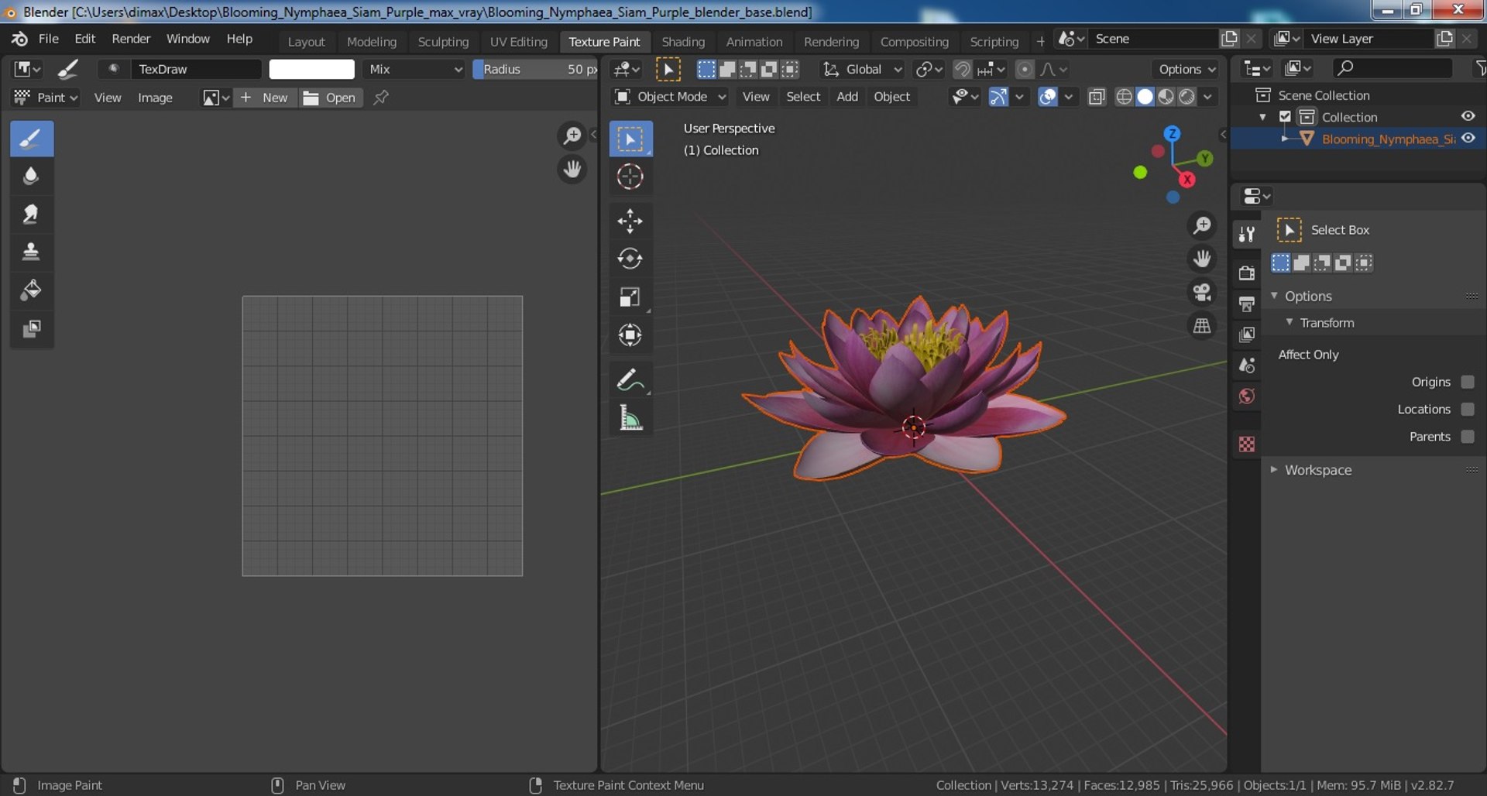
Task: Select the Measure tool
Action: click(630, 418)
